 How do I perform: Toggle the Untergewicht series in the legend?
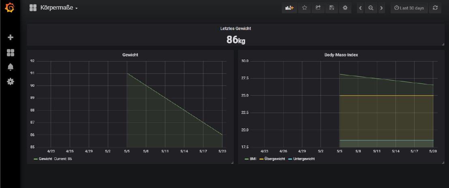(304, 159)
